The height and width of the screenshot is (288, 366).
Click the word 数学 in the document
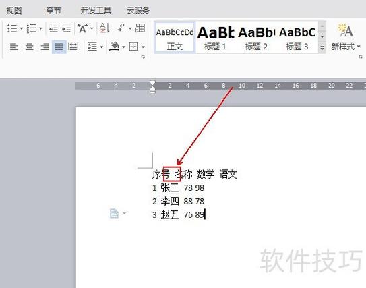coord(206,174)
